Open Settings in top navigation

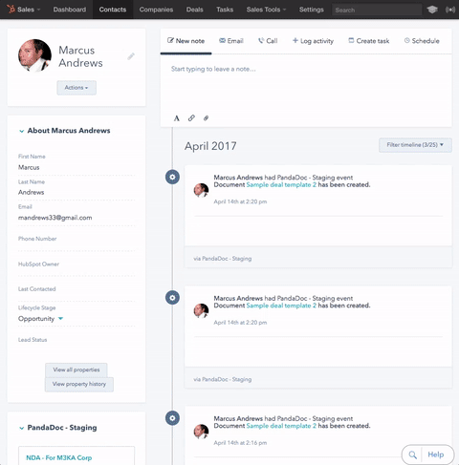click(312, 10)
